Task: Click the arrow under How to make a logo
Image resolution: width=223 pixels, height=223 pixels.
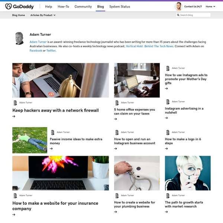Action: click(x=166, y=149)
